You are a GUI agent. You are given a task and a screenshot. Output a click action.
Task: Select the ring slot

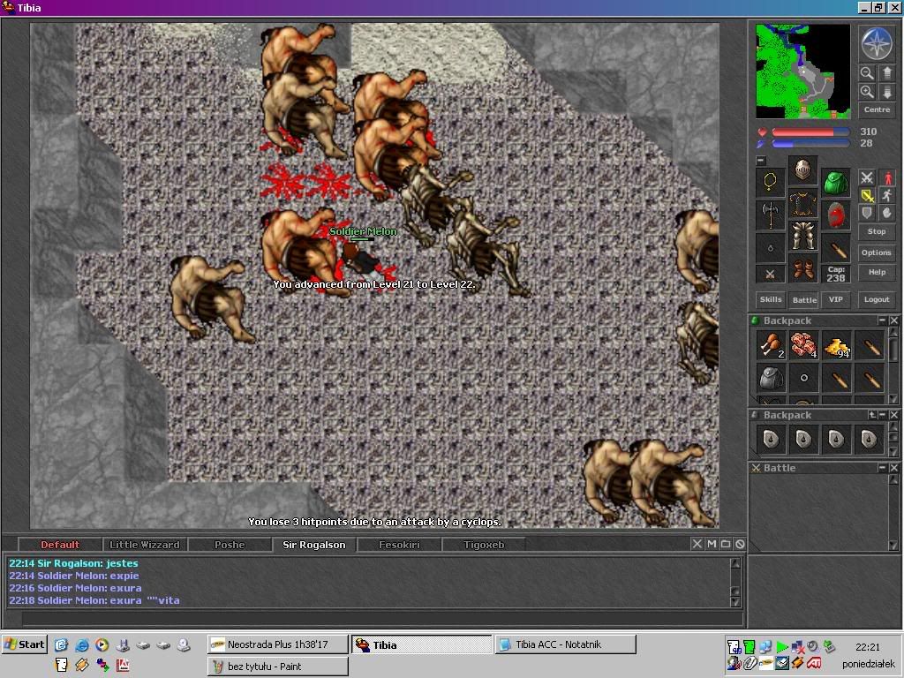click(770, 248)
